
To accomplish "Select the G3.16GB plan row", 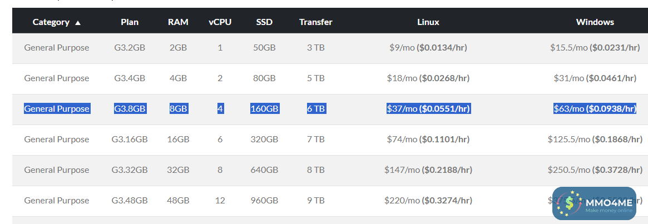I will coord(130,140).
